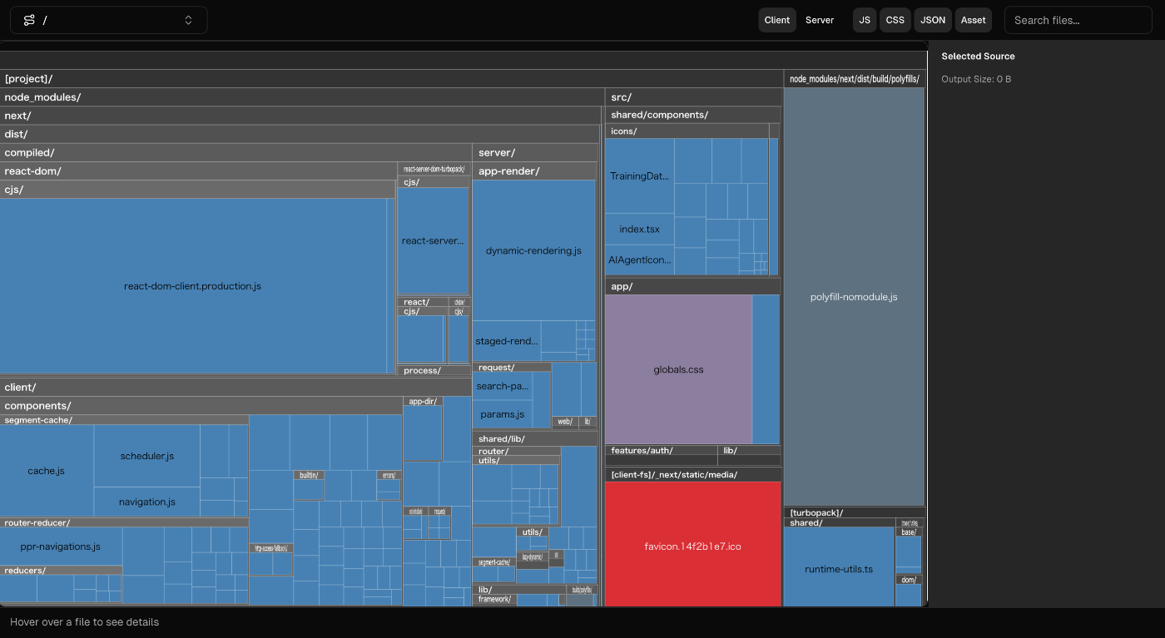Open the next/ folder header
This screenshot has height=638, width=1165.
pyautogui.click(x=300, y=116)
